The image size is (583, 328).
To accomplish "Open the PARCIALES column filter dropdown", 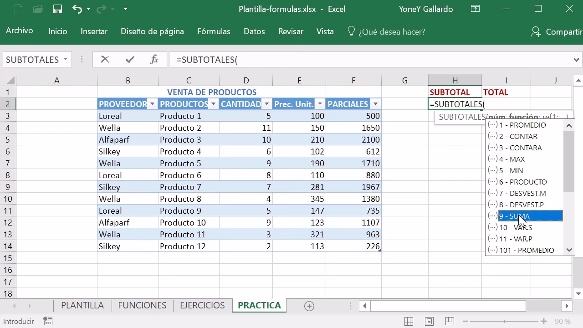I will point(375,104).
